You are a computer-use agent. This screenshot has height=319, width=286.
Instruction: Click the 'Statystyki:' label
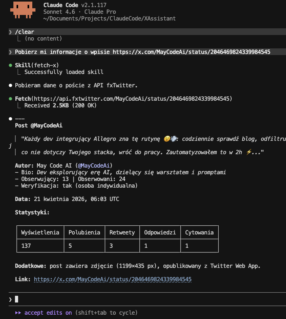point(32,212)
